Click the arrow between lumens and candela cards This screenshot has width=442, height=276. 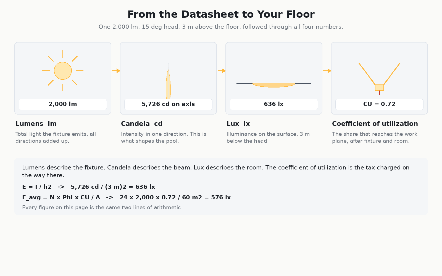(116, 71)
